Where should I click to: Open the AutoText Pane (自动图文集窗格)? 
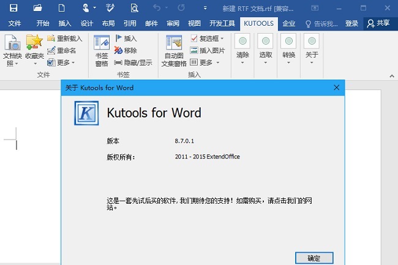pyautogui.click(x=175, y=50)
